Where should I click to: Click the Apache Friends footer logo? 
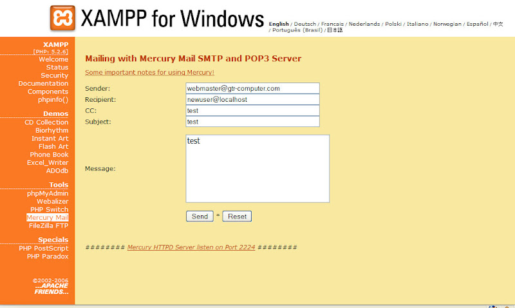51,289
